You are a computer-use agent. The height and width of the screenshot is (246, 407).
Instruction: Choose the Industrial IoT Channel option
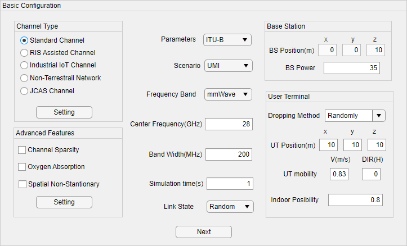[x=24, y=65]
